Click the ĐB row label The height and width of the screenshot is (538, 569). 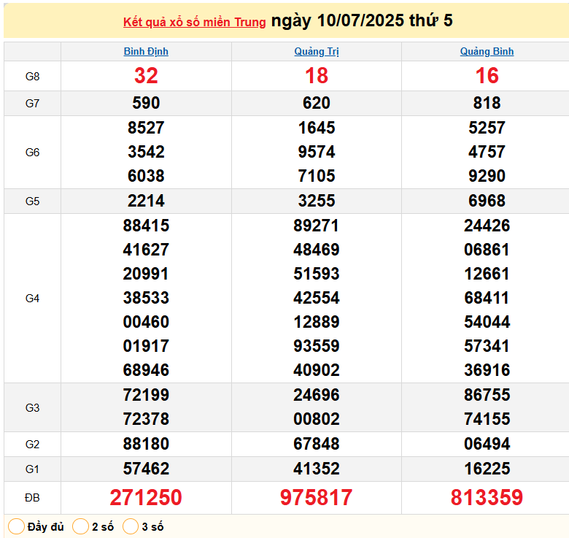coord(32,498)
